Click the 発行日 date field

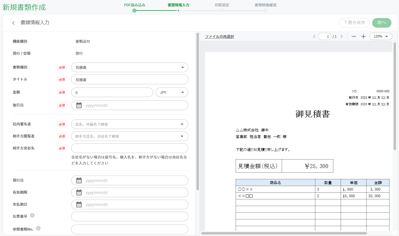pos(130,180)
